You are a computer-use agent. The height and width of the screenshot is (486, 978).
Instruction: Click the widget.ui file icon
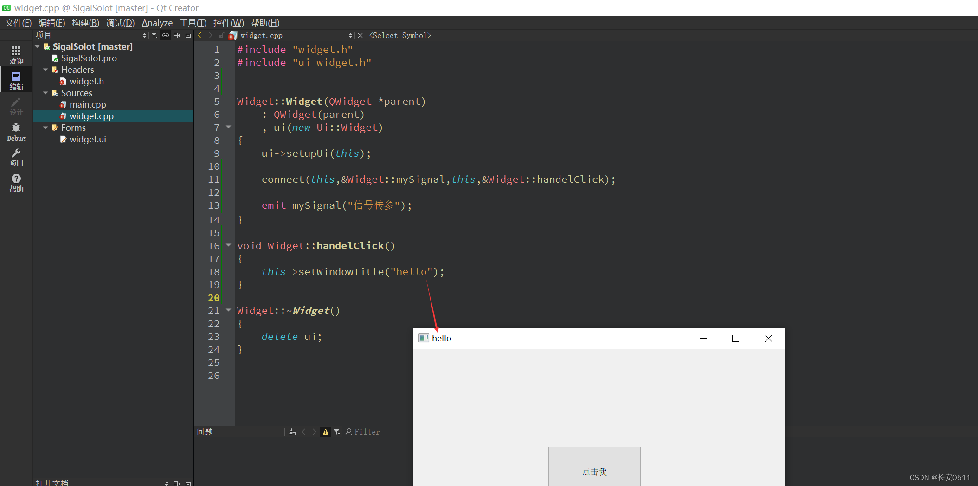[x=63, y=139]
